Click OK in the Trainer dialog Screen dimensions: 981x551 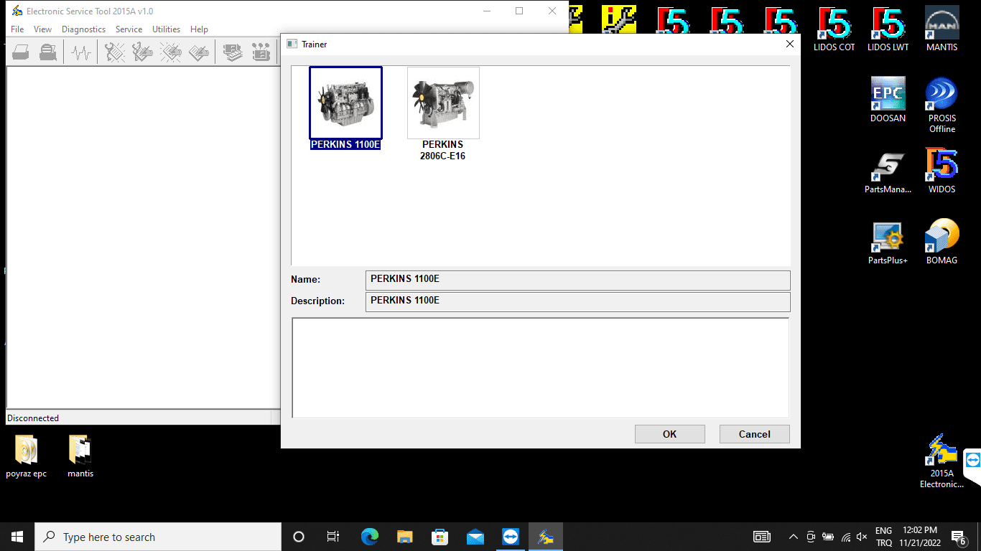(669, 434)
